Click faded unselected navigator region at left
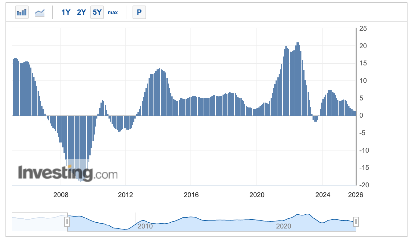 click(39, 222)
